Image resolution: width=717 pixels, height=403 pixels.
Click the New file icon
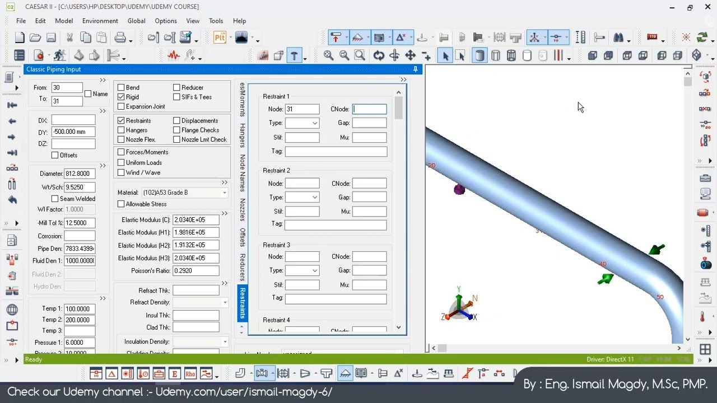[x=20, y=38]
